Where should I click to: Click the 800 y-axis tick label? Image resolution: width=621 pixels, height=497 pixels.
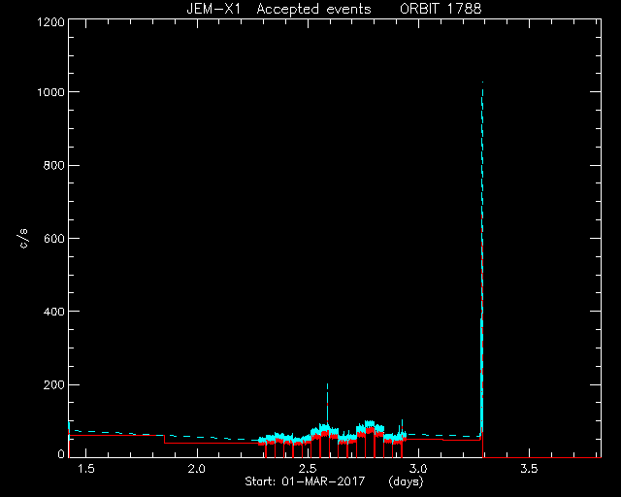point(54,166)
